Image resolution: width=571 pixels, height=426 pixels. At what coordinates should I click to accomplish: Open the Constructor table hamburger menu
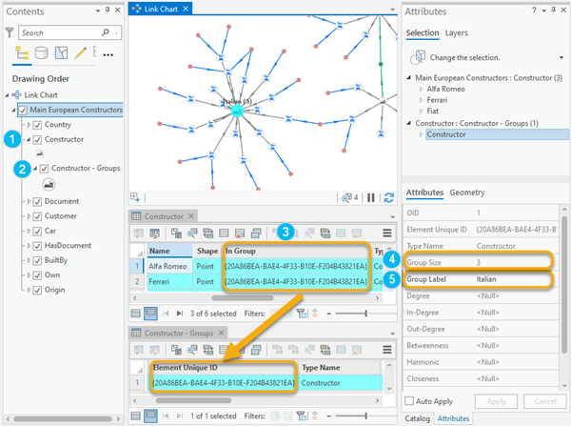(x=387, y=232)
